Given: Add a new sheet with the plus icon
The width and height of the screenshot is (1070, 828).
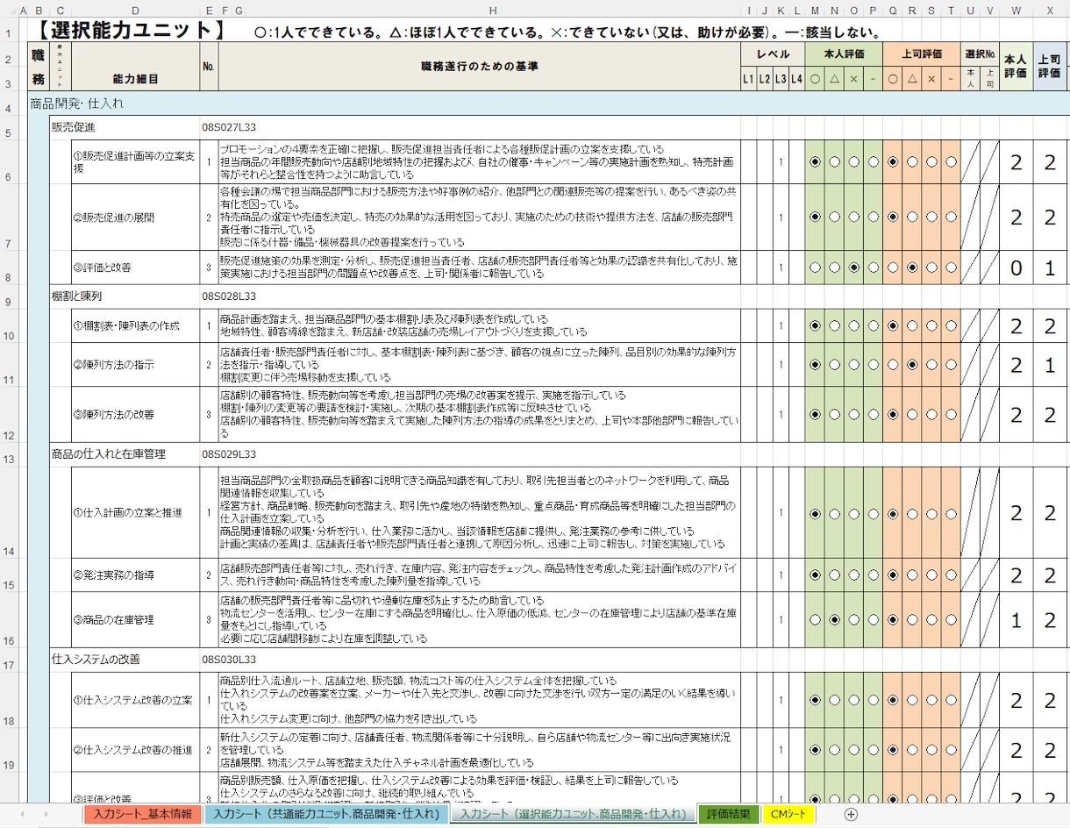Looking at the screenshot, I should point(850,814).
